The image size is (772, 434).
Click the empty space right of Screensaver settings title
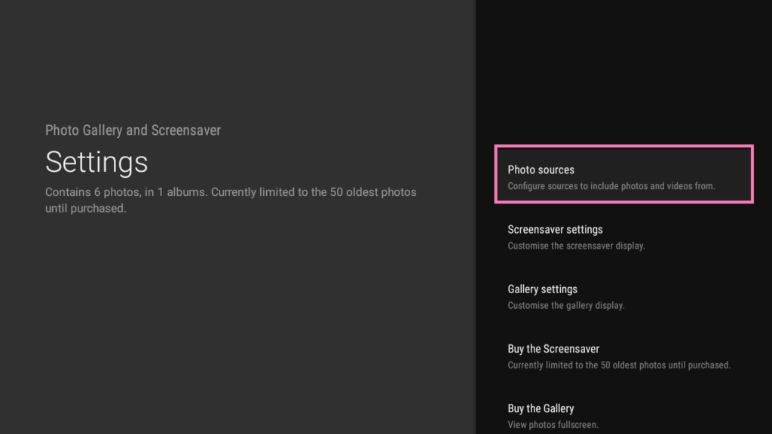pos(677,230)
